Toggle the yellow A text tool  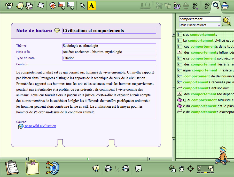tap(92, 6)
